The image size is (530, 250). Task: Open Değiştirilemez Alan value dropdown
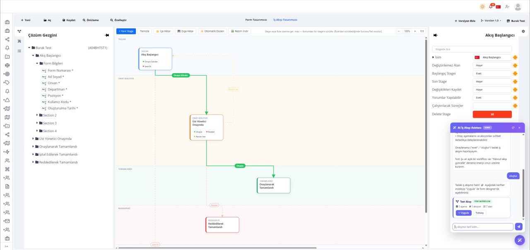click(492, 65)
